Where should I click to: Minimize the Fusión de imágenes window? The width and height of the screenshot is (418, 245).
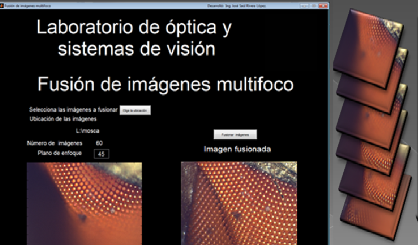click(304, 6)
